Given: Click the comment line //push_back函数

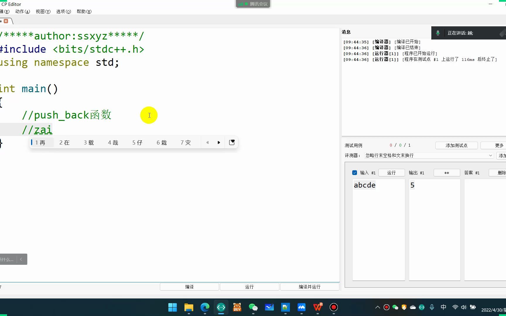Looking at the screenshot, I should [x=66, y=115].
